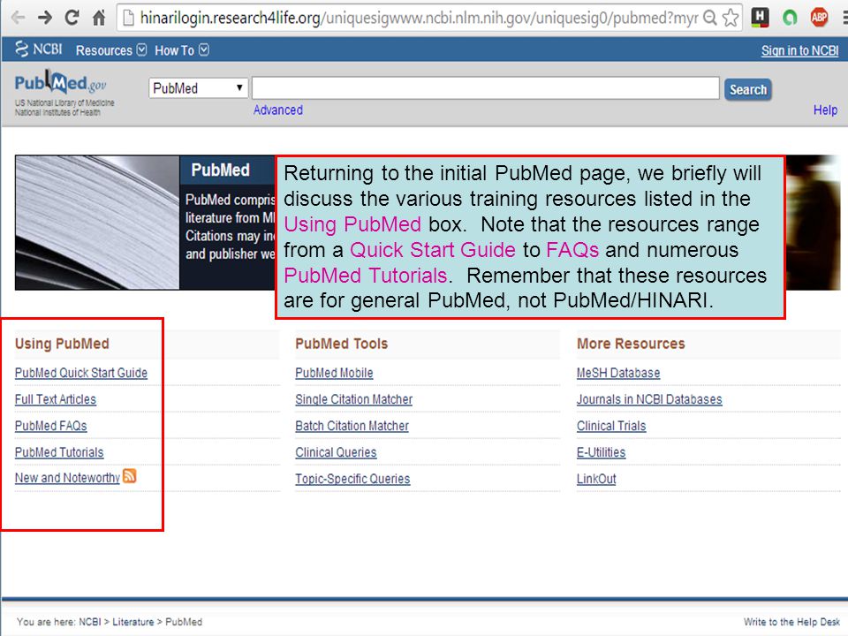Image resolution: width=848 pixels, height=636 pixels.
Task: Expand the Resources menu
Action: point(111,50)
